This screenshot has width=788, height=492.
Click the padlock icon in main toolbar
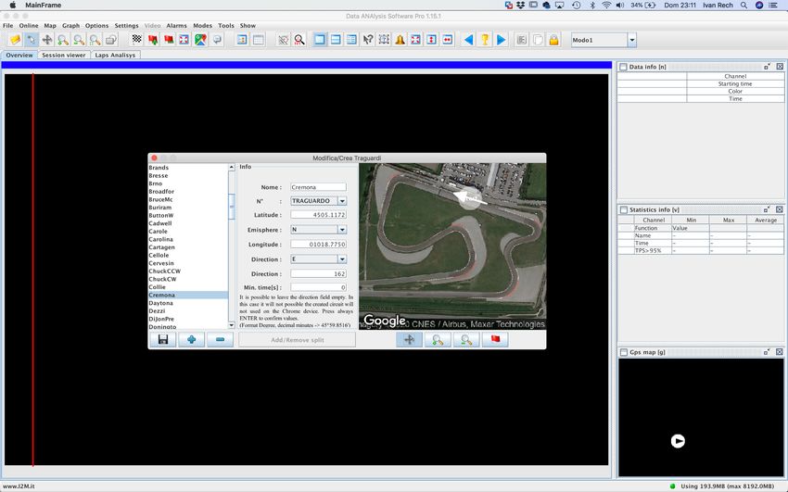click(x=553, y=40)
